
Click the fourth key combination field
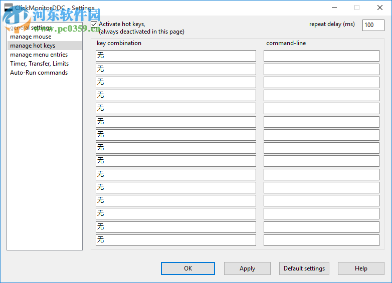coord(176,95)
